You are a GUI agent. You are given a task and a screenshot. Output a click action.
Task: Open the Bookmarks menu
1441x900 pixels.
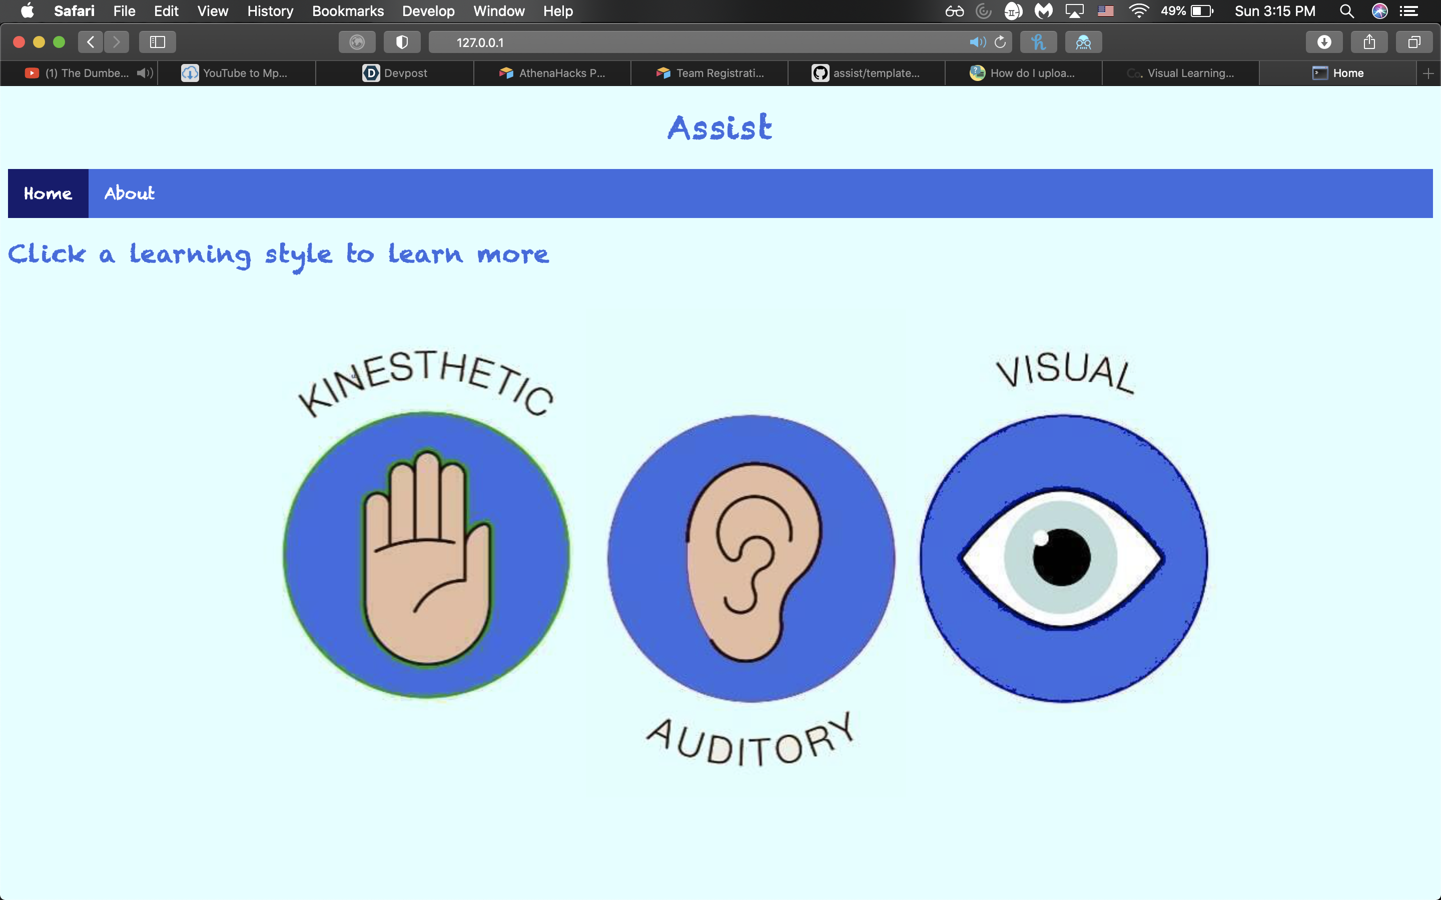[x=348, y=10]
